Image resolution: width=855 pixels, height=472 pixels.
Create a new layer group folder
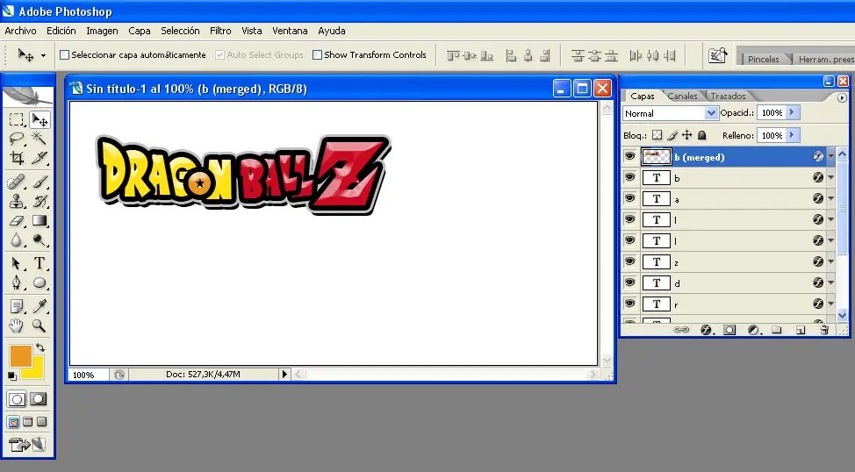coord(777,330)
